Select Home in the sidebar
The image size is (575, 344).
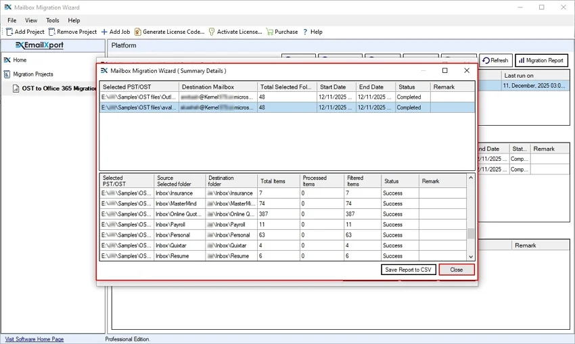click(x=20, y=59)
